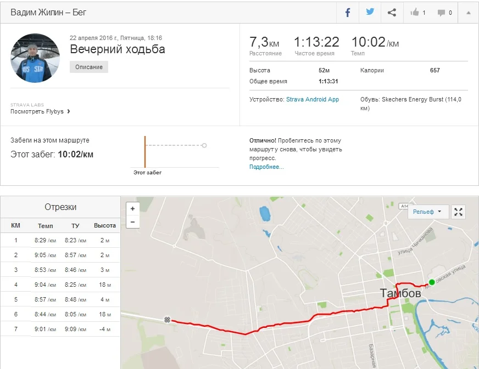The width and height of the screenshot is (479, 369).
Task: Expand Посмотреть Flybys
Action: [x=40, y=111]
